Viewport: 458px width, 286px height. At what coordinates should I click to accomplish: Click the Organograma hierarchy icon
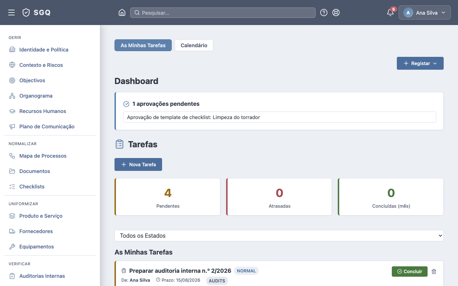12,96
